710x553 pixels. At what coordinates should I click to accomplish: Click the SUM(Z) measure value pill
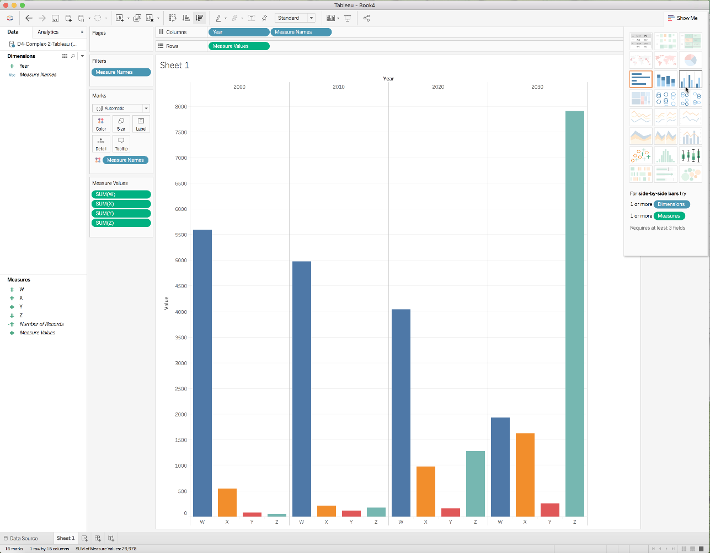coord(121,223)
